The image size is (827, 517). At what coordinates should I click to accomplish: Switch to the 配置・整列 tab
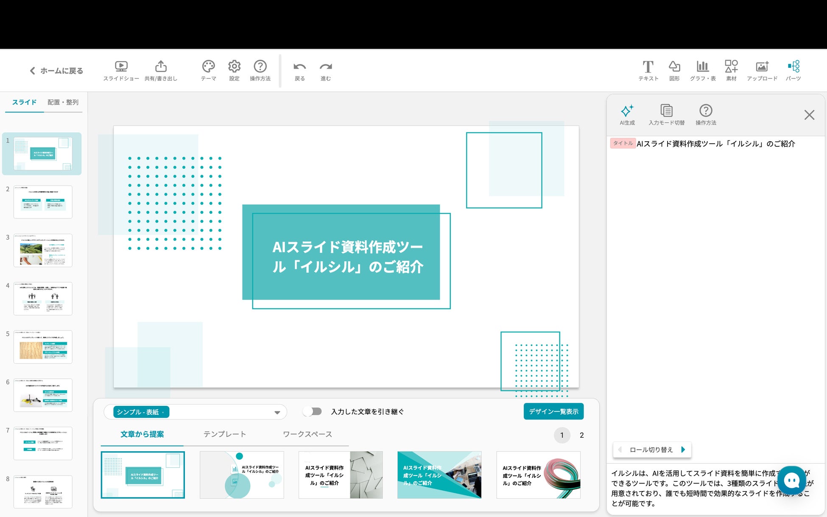[x=63, y=102]
